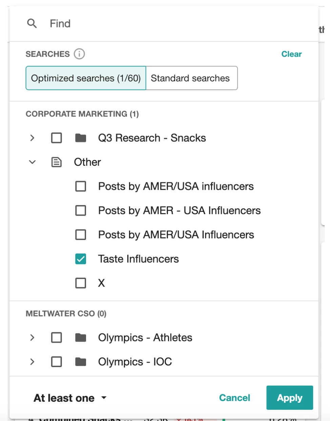Click the Searches info icon
Image resolution: width=330 pixels, height=421 pixels.
click(x=79, y=54)
